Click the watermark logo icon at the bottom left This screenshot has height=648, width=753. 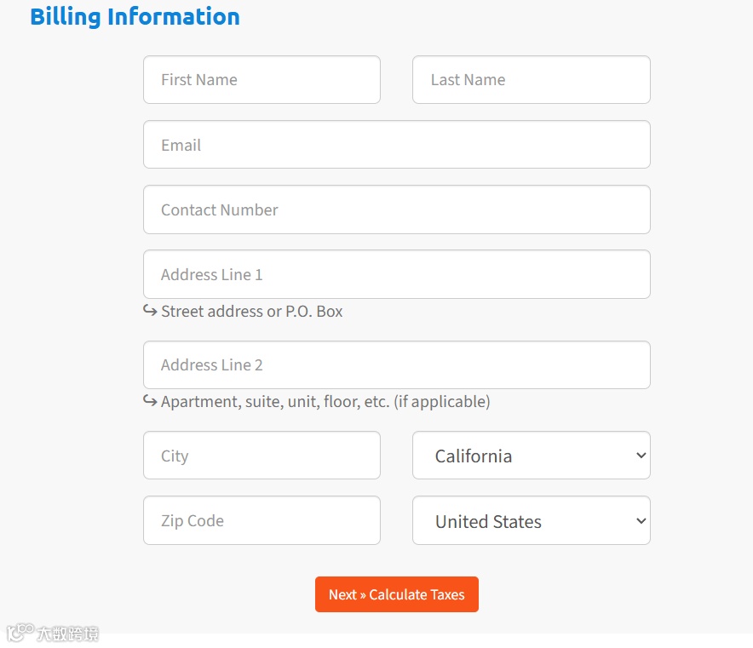[19, 633]
